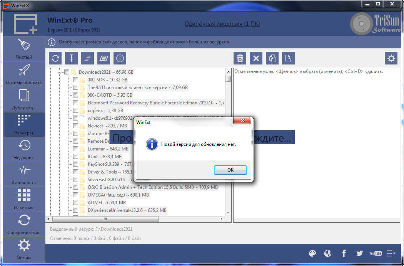Click the TriSun Software logo
This screenshot has height=266, width=404.
tap(375, 24)
